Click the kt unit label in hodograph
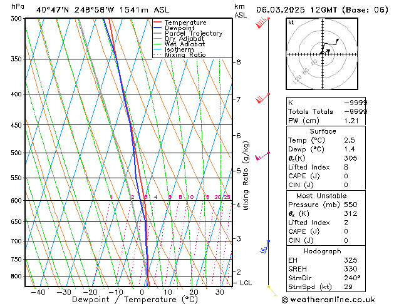The height and width of the screenshot is (304, 394). tap(291, 22)
